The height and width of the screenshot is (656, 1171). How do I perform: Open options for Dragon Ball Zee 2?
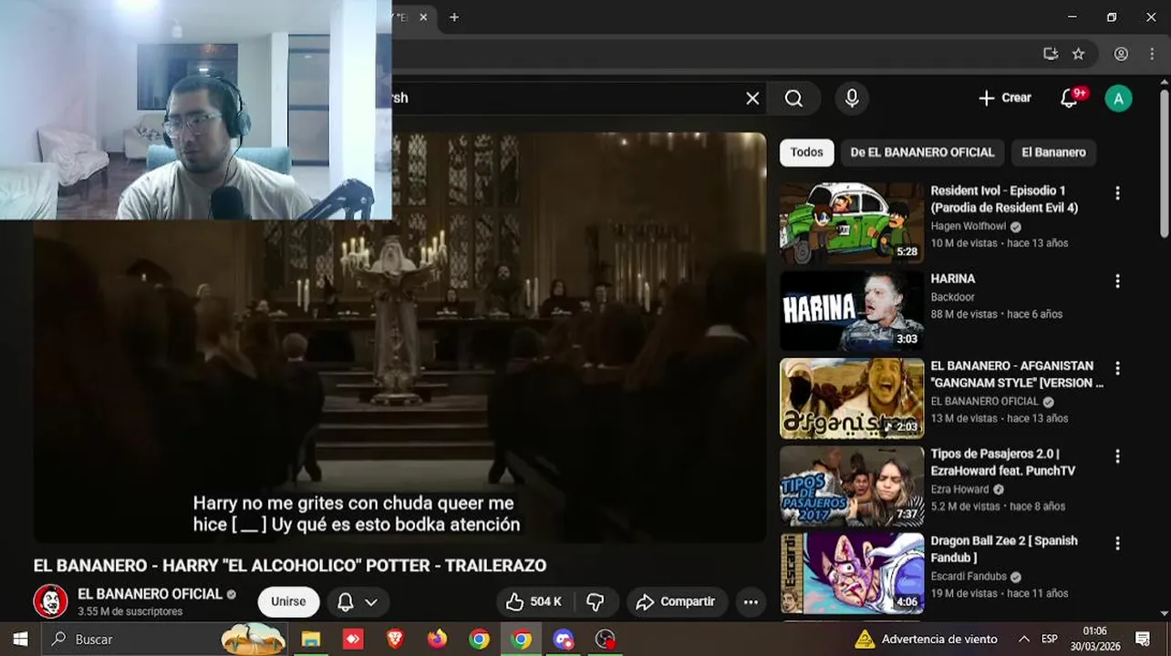point(1117,543)
